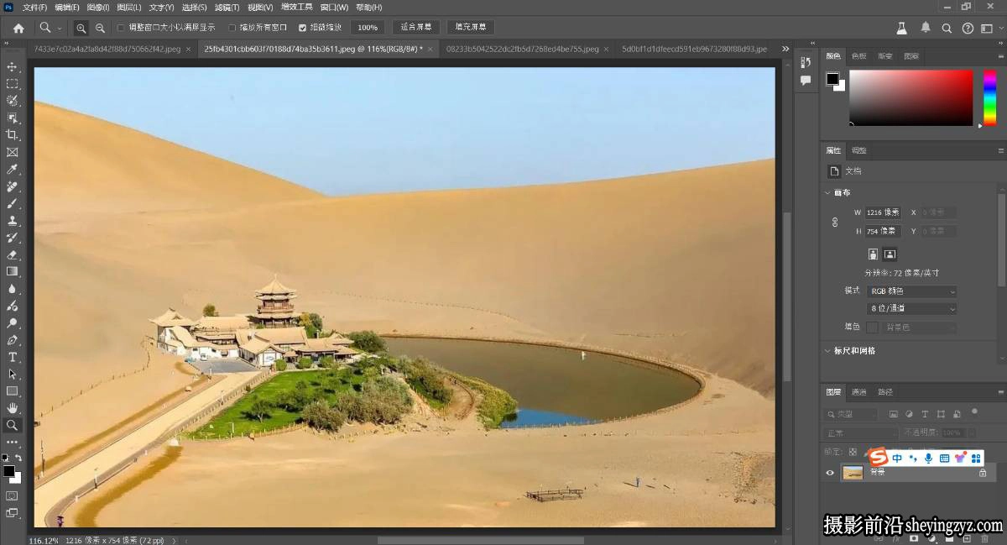Screen dimensions: 1007x545
Task: Click the 适合屏幕 button
Action: [416, 28]
